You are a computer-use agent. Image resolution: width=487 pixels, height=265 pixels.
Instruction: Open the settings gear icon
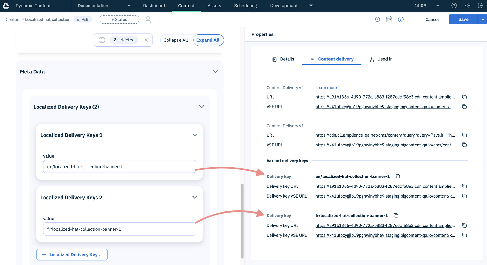[467, 6]
